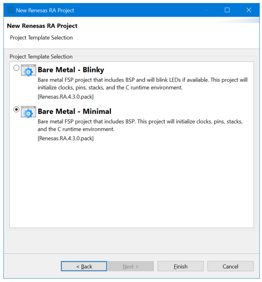The height and width of the screenshot is (282, 262).
Task: Click the e2 studio icon in title bar
Action: (11, 10)
